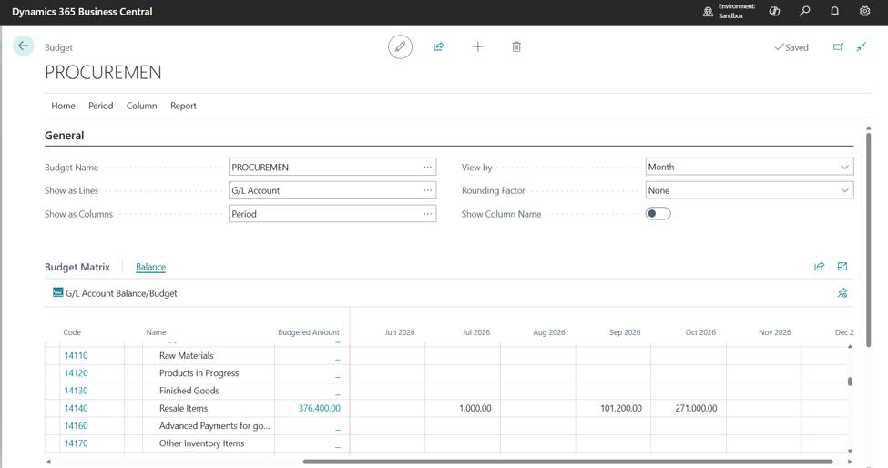Open the settings gear icon
Image resolution: width=888 pixels, height=468 pixels.
point(865,11)
